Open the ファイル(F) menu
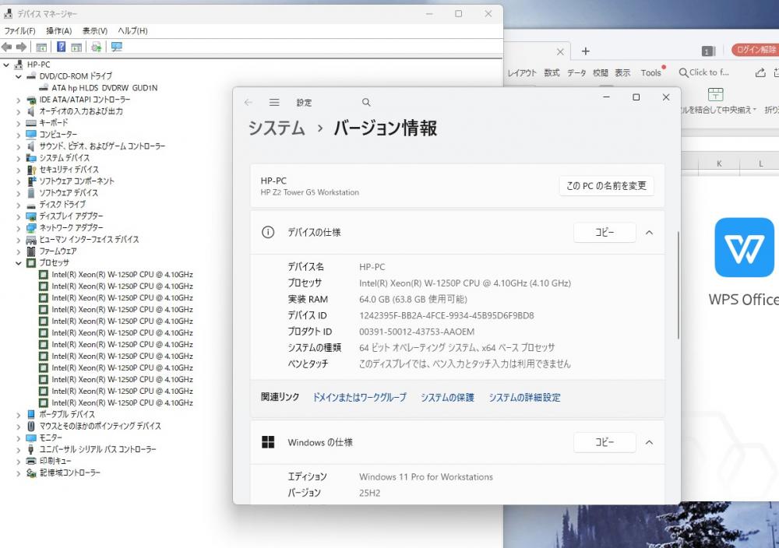This screenshot has width=779, height=548. (x=20, y=31)
